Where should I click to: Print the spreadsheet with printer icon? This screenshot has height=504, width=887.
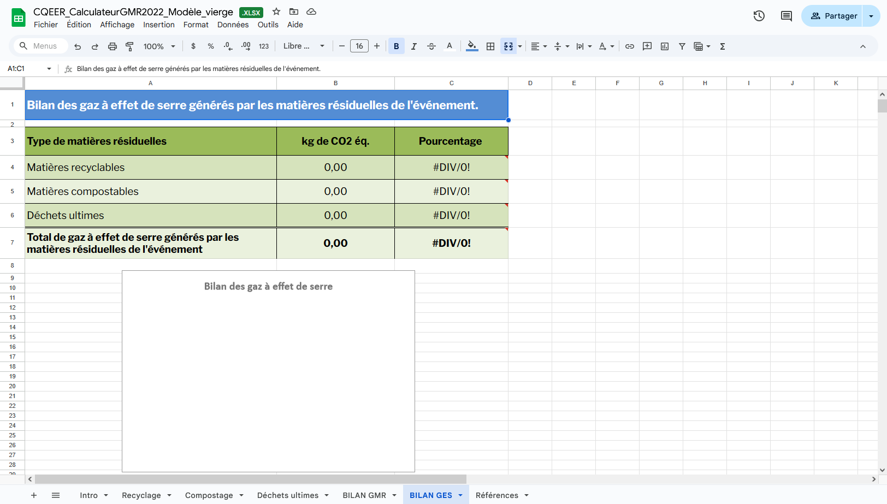(x=113, y=46)
